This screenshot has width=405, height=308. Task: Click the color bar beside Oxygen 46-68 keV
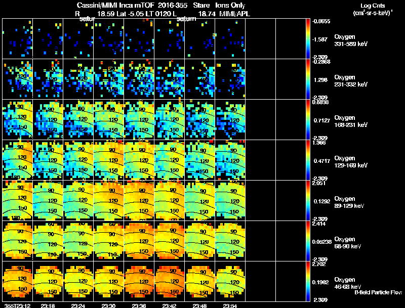pos(308,281)
